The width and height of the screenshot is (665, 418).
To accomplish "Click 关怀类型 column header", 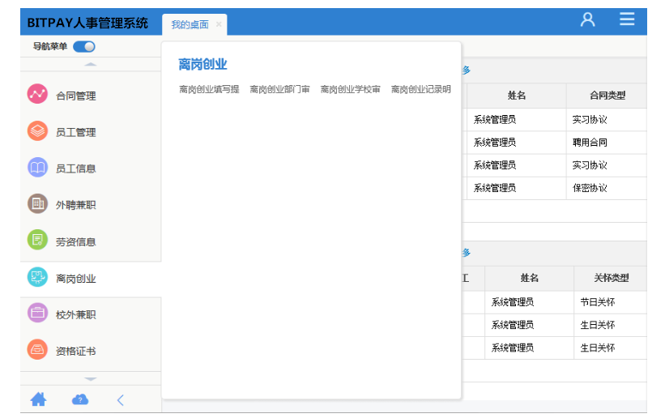I will 612,278.
